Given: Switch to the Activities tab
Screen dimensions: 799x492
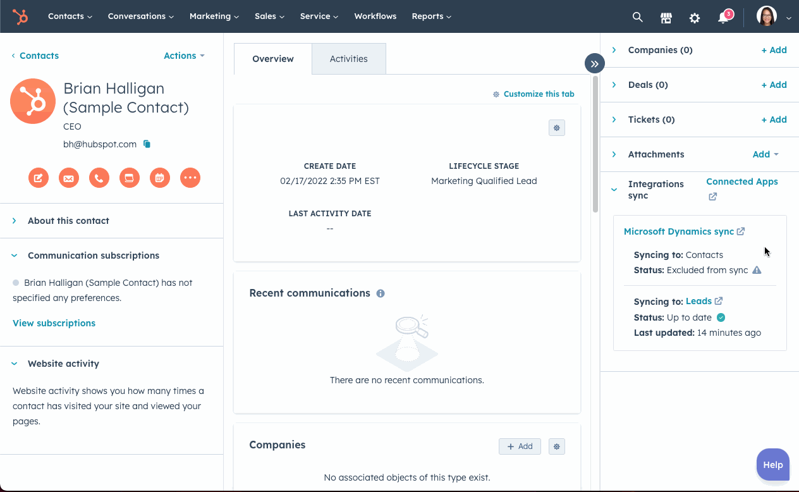Looking at the screenshot, I should pos(349,59).
